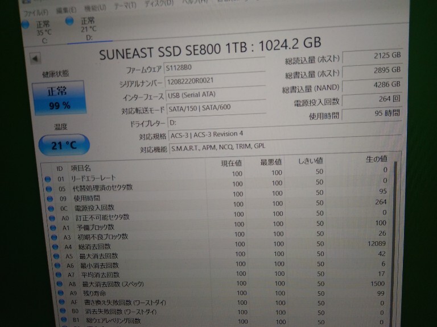Go to previous disk with left arrow

pyautogui.click(x=35, y=58)
